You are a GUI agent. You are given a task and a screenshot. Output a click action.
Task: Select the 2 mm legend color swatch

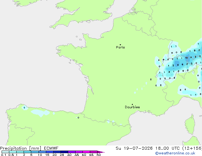27,152
